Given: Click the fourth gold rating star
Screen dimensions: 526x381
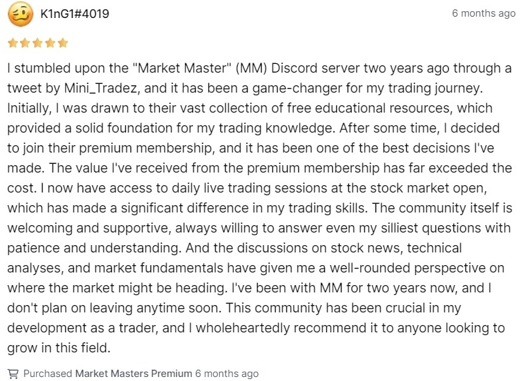Looking at the screenshot, I should pos(50,43).
